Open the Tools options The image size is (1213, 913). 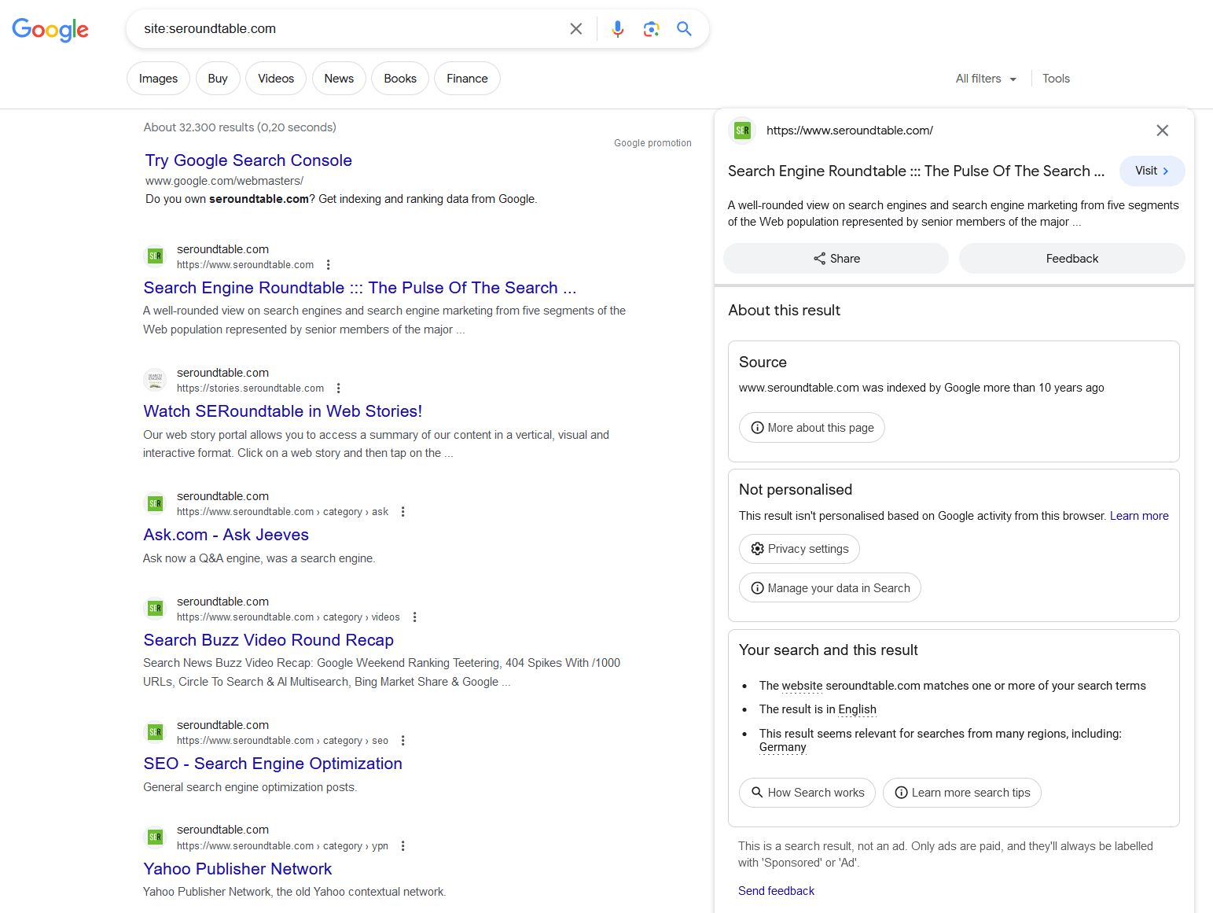(x=1056, y=79)
